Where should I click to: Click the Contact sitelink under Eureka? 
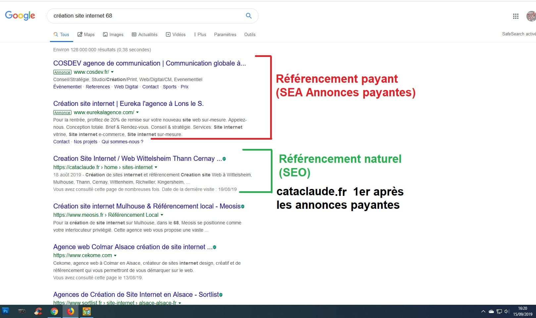point(61,142)
